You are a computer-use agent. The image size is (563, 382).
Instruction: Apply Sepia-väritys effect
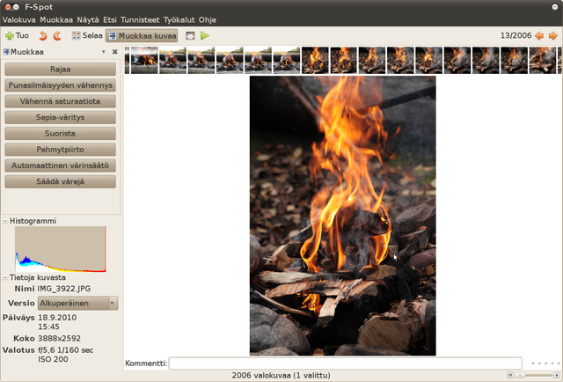pyautogui.click(x=61, y=117)
